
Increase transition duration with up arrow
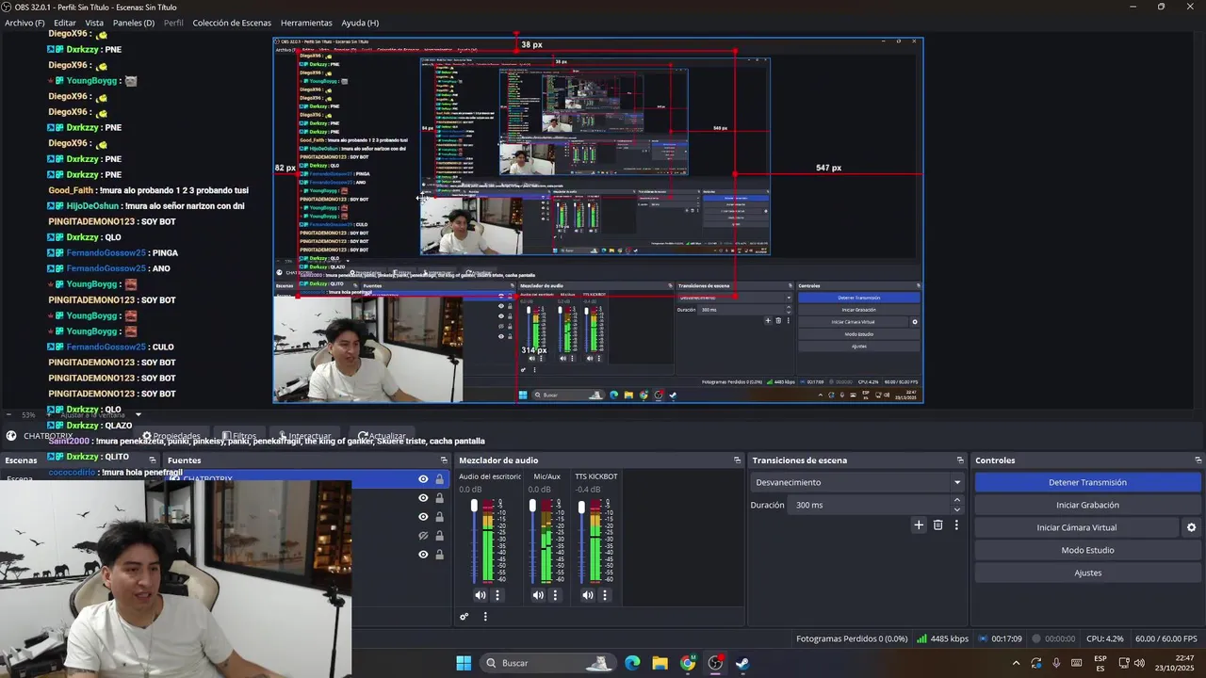coord(957,501)
